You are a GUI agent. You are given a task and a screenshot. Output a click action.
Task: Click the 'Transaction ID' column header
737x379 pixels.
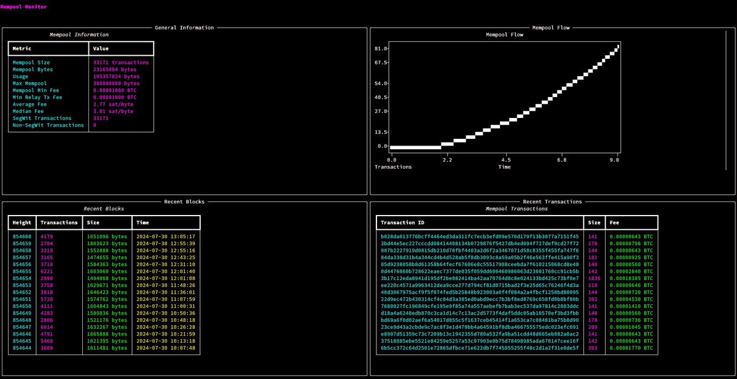[402, 222]
